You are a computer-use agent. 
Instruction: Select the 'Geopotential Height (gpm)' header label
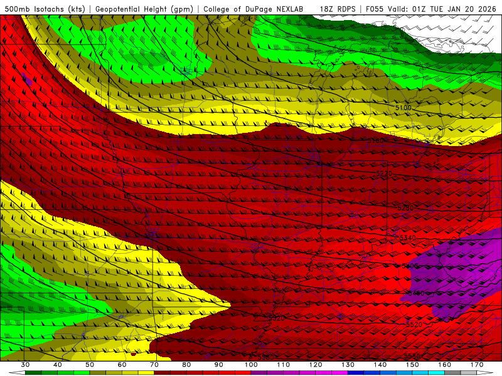144,9
